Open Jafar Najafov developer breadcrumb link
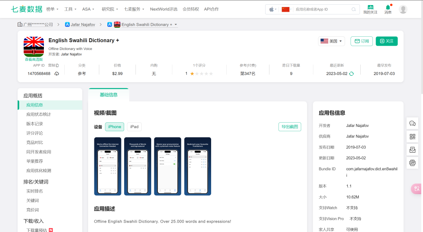Screen dimensions: 423x232 point(83,25)
